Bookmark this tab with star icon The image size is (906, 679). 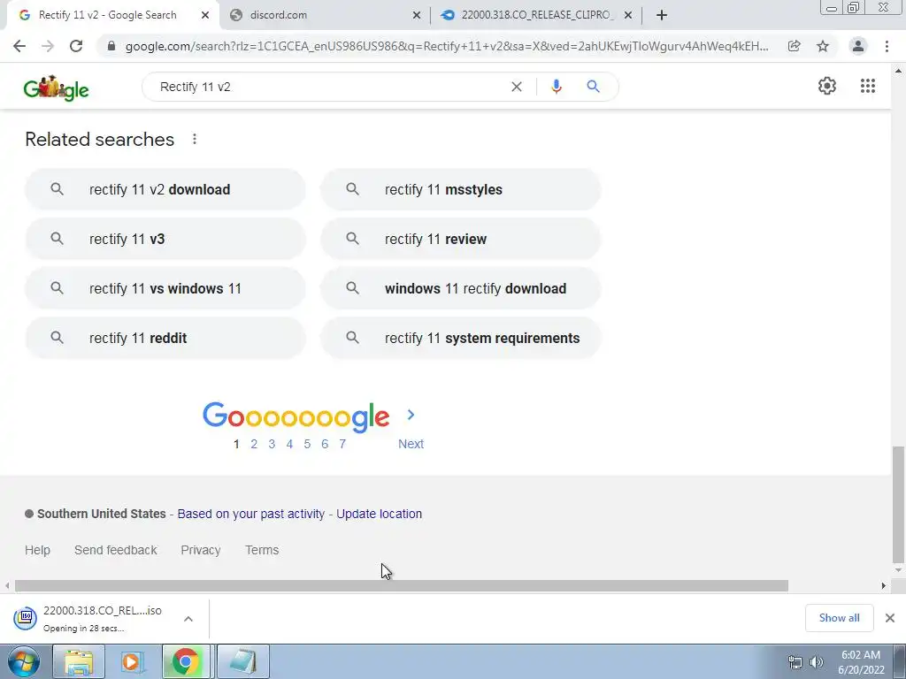823,46
